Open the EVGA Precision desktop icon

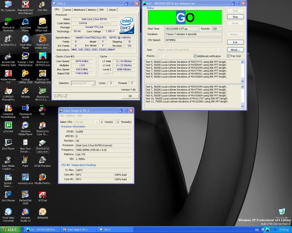point(42,162)
